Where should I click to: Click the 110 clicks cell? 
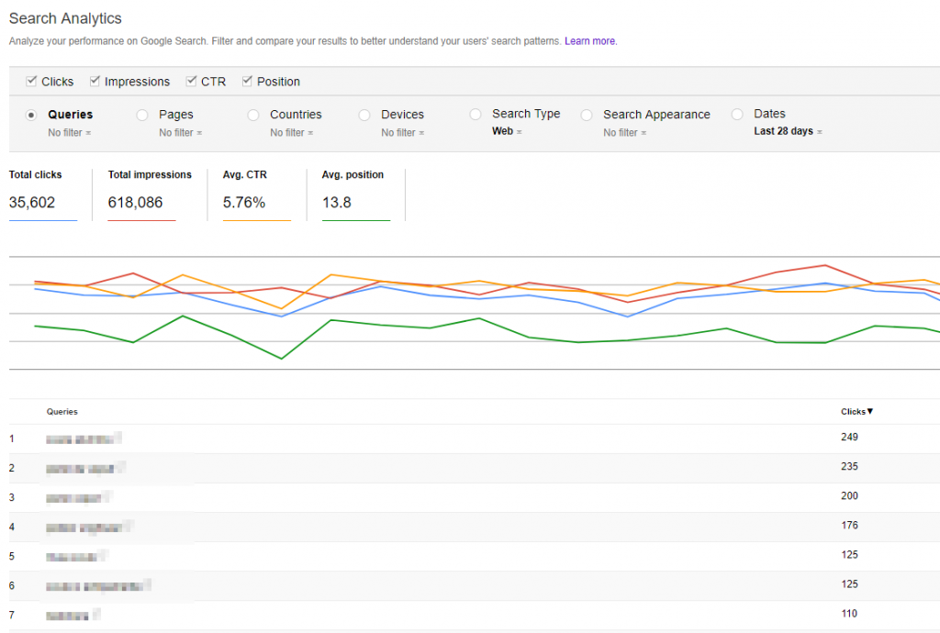tap(849, 613)
